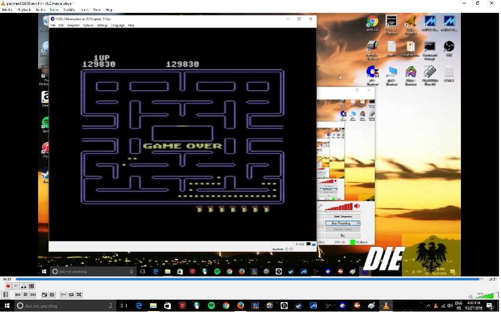Open the Start menu in the bottom taskbar
The image size is (501, 312).
pyautogui.click(x=7, y=306)
